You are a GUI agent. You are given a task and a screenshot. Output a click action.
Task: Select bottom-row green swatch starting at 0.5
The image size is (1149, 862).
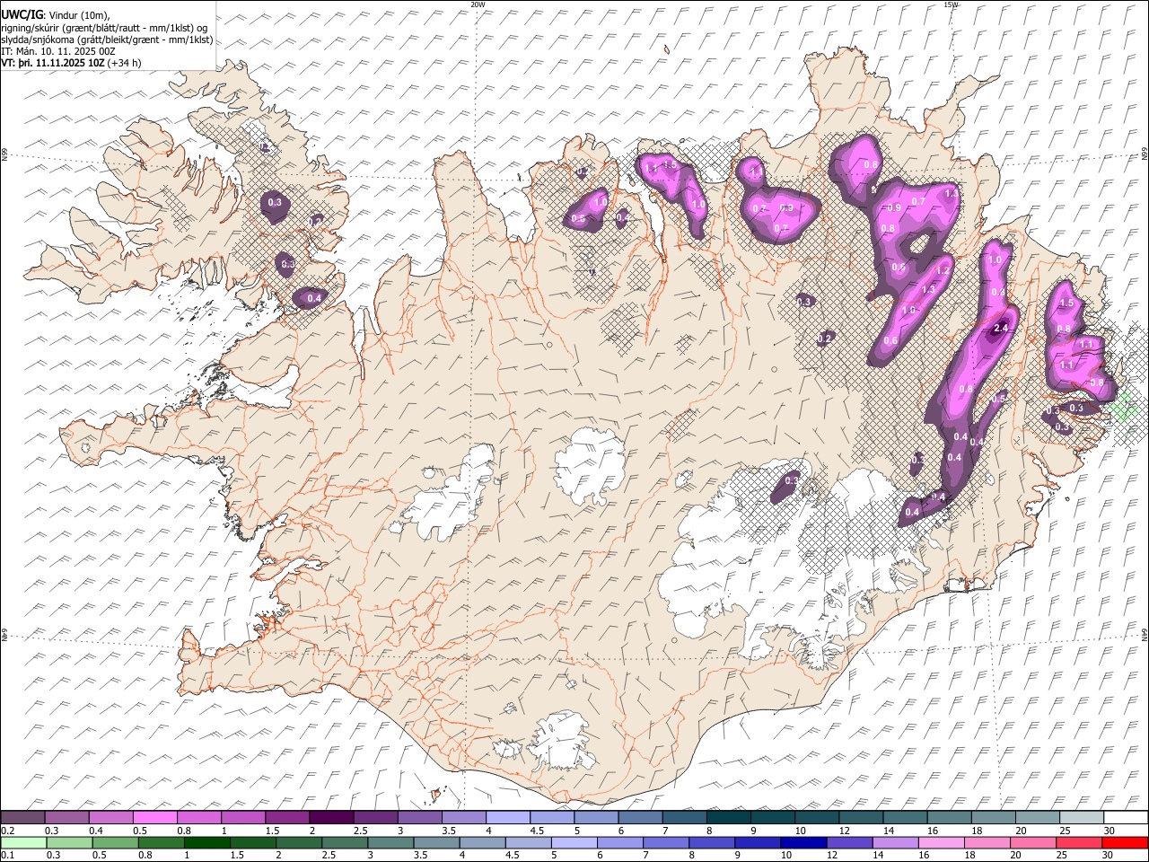[x=115, y=842]
